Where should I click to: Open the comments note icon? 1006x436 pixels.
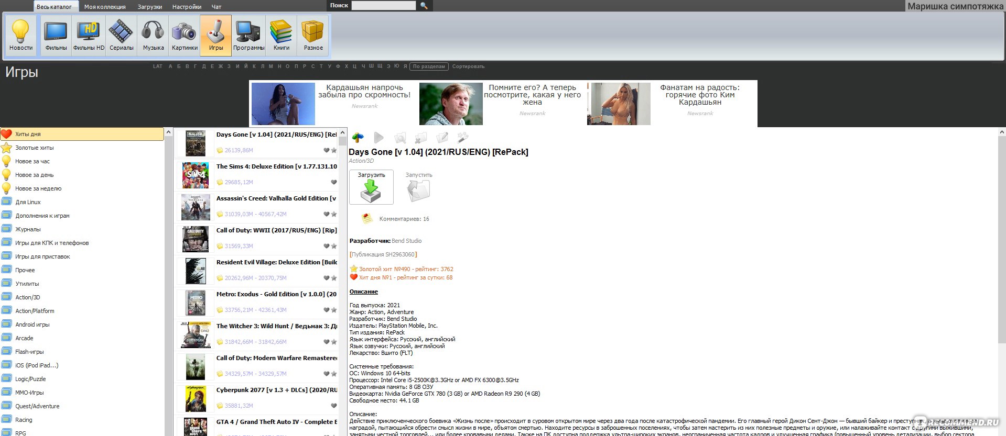pos(367,218)
